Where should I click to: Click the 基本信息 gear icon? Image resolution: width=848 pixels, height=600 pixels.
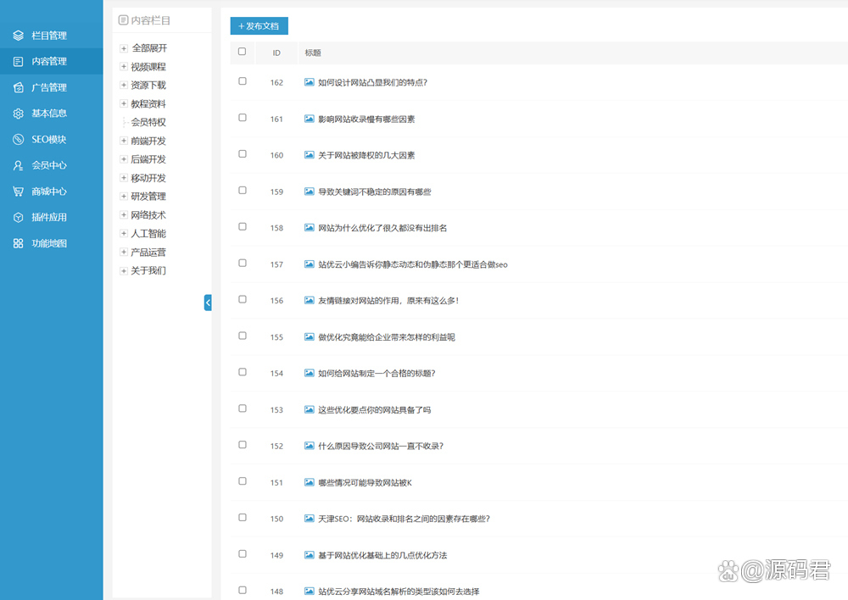click(19, 114)
